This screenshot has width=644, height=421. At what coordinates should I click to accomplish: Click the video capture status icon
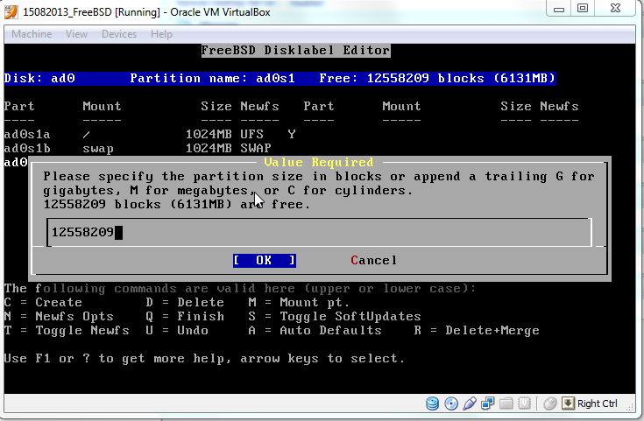tap(525, 403)
